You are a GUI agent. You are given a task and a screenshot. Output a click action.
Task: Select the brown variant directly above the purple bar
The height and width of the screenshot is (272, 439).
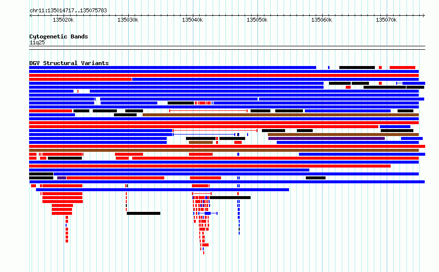pos(343,135)
